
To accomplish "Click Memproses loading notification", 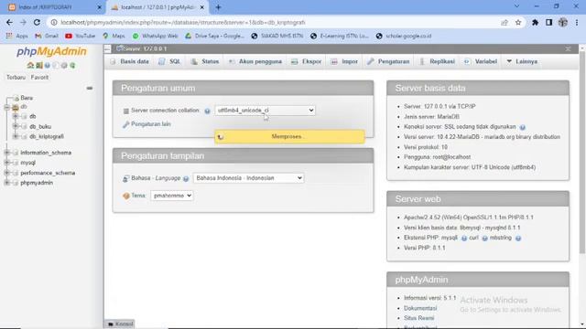I will tap(289, 136).
